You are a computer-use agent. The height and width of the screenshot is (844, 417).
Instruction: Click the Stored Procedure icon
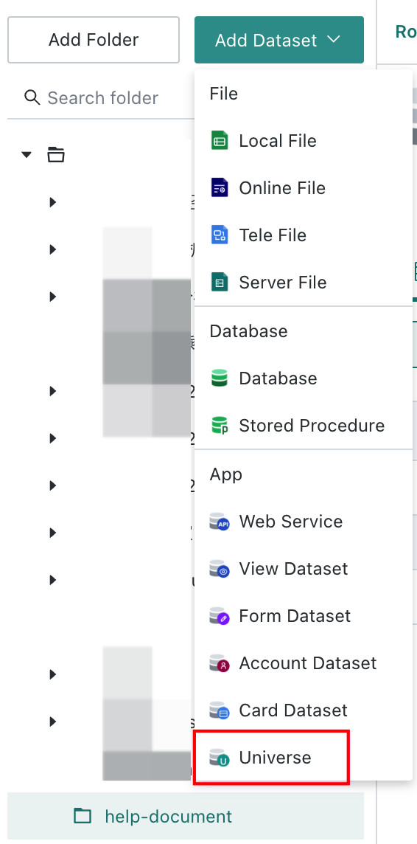point(220,425)
